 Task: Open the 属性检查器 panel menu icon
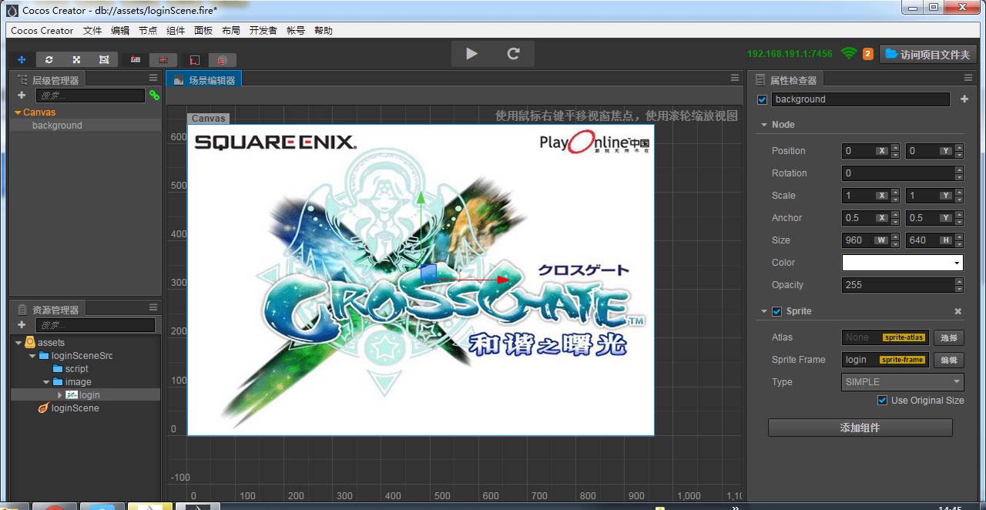[x=968, y=78]
